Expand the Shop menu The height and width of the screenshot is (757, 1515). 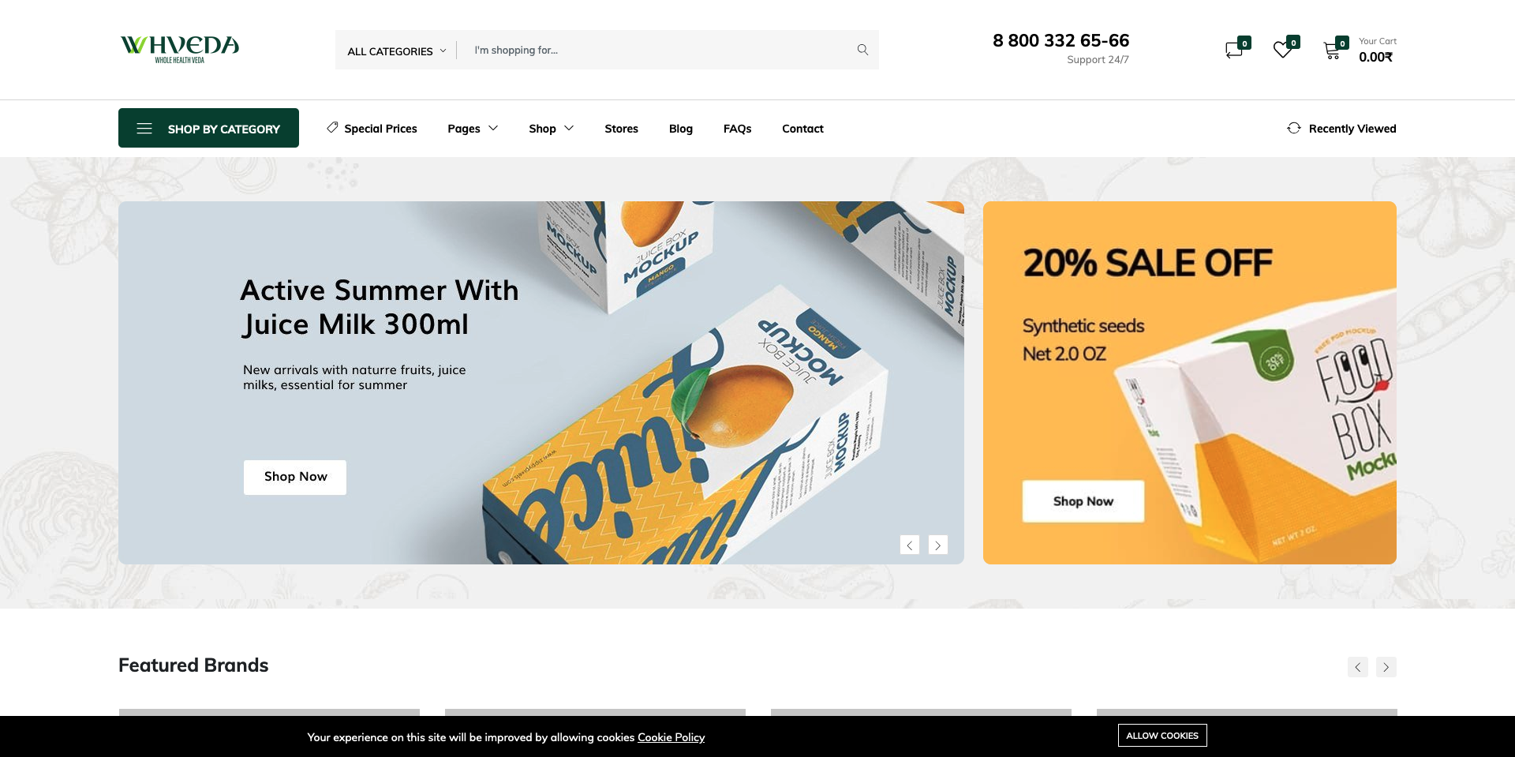[552, 128]
